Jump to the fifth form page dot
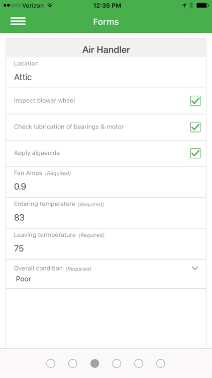Viewport: 212px width, 378px height. click(x=139, y=363)
